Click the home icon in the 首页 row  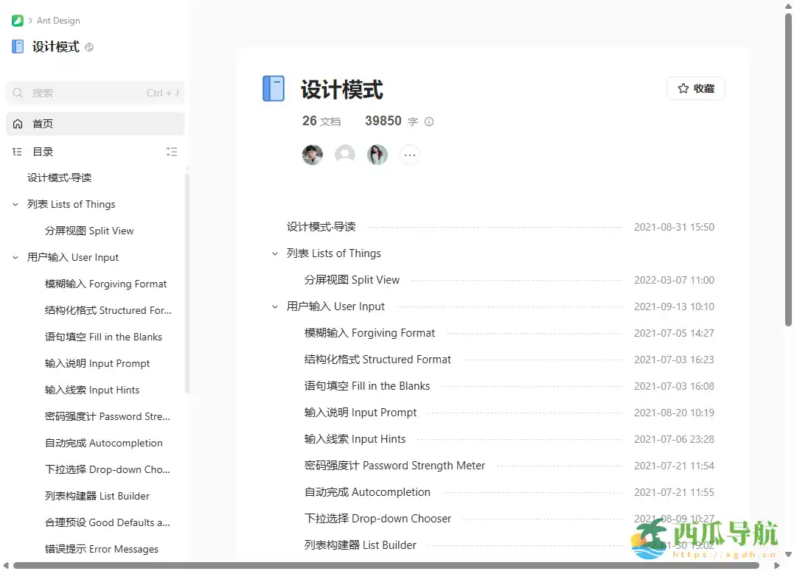point(18,124)
